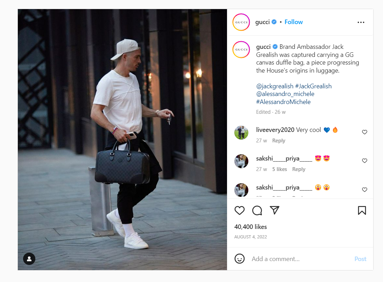Viewport: 383px width, 282px height.
Task: Save post with bookmark icon
Action: point(362,210)
